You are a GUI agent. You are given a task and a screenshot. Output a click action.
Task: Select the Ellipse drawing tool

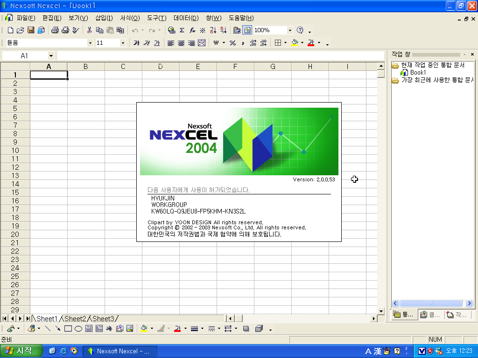point(78,329)
